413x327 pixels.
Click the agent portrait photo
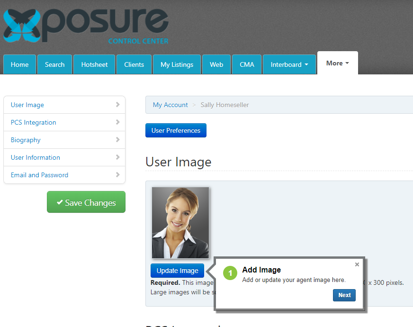point(180,223)
